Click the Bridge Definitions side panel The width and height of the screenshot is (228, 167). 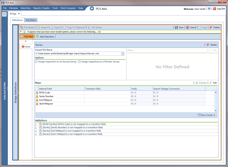click(x=16, y=92)
